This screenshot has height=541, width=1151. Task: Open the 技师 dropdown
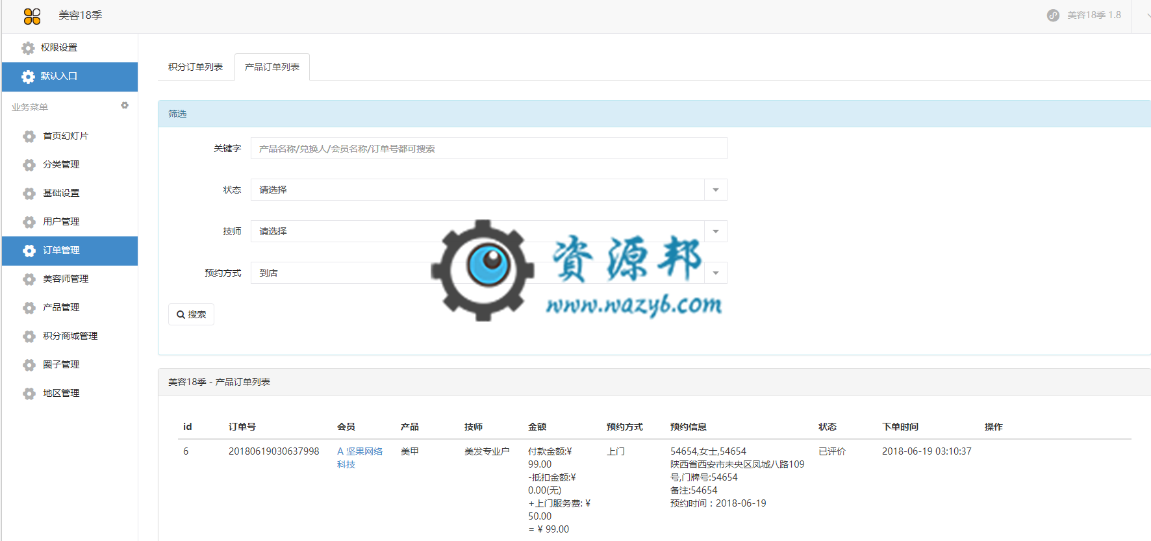click(x=488, y=231)
